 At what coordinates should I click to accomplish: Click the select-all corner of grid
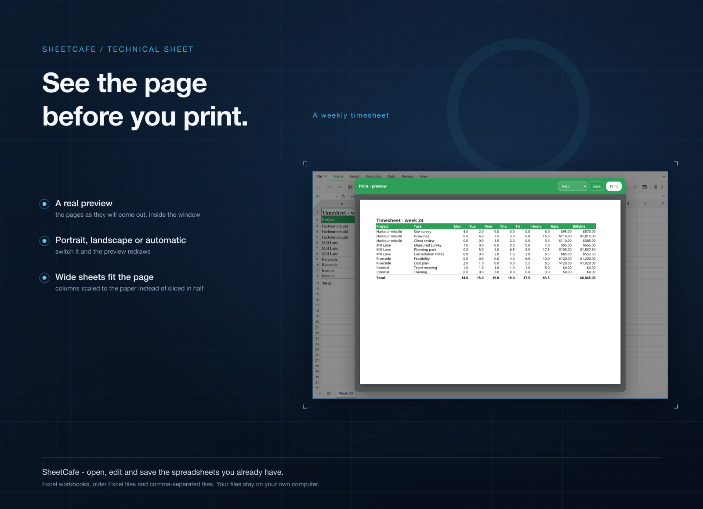tap(317, 204)
